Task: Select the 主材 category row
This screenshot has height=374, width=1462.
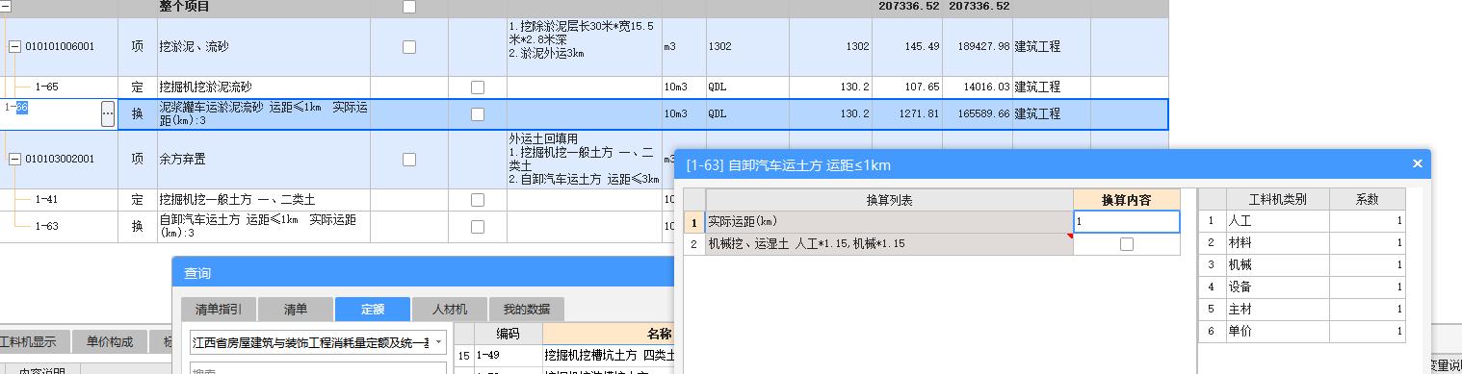Action: 1277,309
